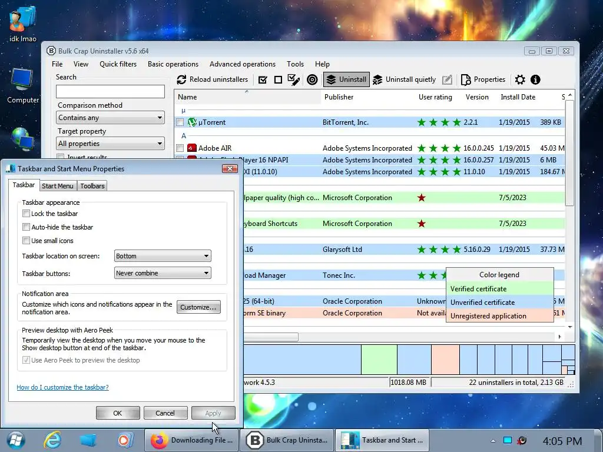
Task: Enable Lock the taskbar checkbox
Action: click(x=26, y=213)
